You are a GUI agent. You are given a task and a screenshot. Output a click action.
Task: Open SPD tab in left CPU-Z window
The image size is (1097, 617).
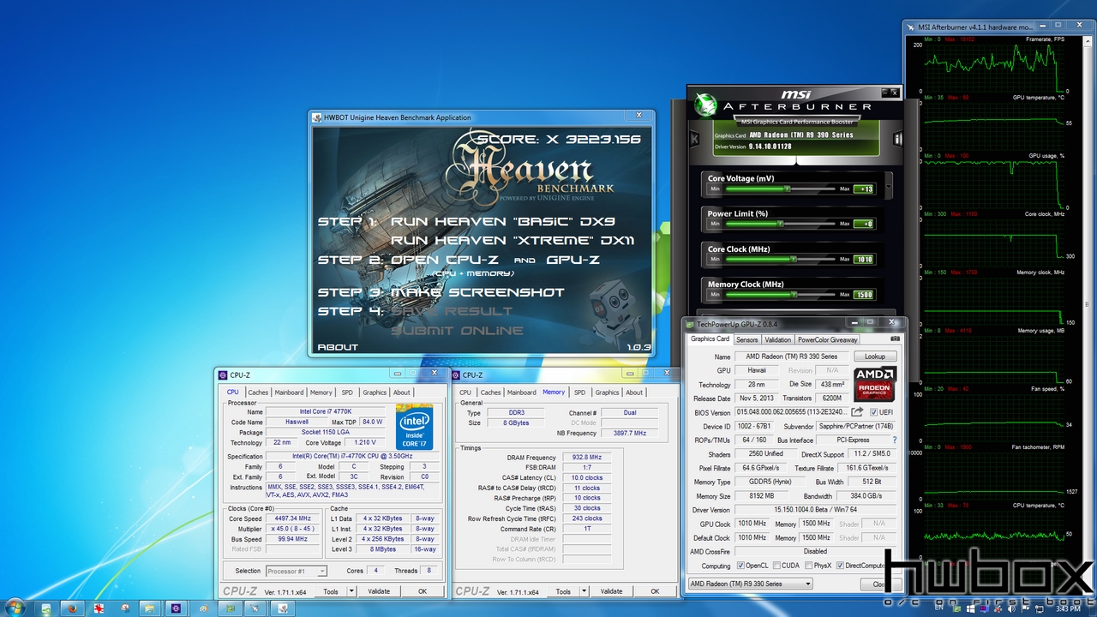(347, 392)
